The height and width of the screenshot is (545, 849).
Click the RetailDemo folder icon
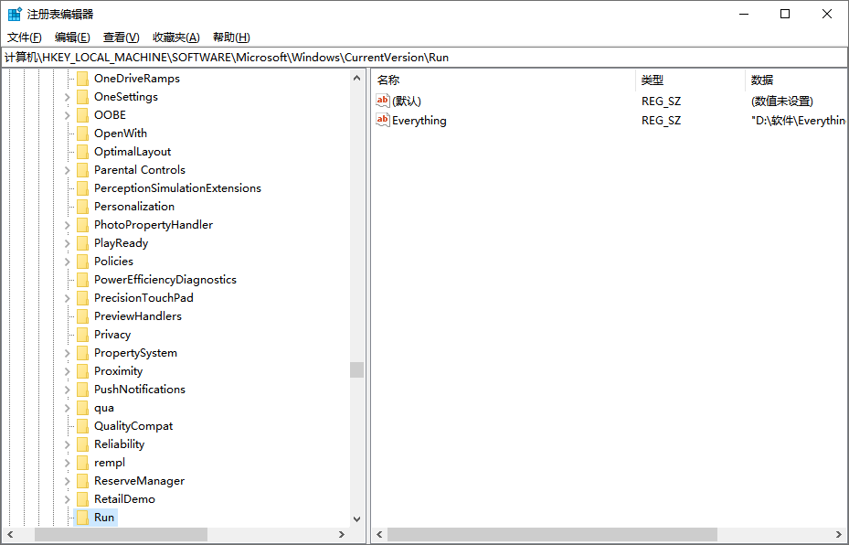pyautogui.click(x=82, y=499)
